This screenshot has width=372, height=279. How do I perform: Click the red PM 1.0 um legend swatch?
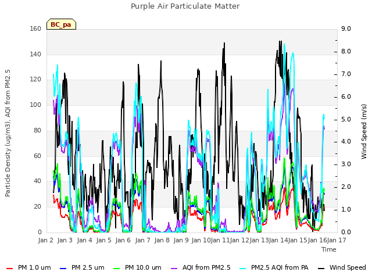pos(9,269)
